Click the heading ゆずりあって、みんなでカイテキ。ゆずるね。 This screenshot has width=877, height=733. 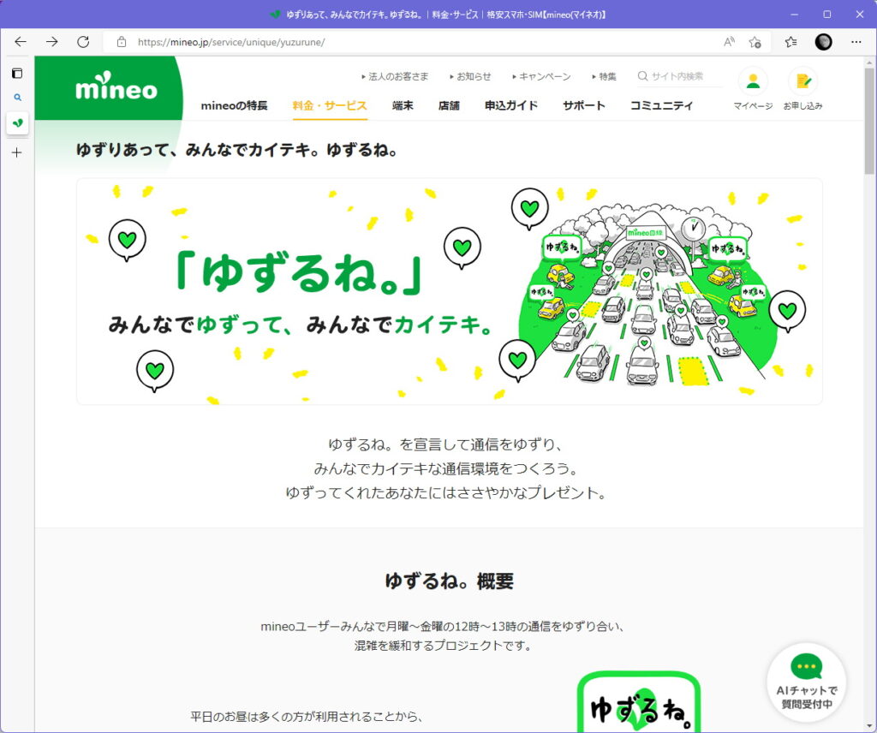pos(237,150)
